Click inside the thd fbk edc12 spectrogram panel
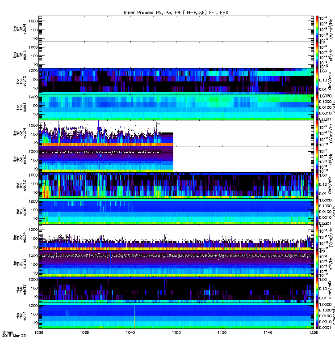The height and width of the screenshot is (358, 335). (x=176, y=185)
